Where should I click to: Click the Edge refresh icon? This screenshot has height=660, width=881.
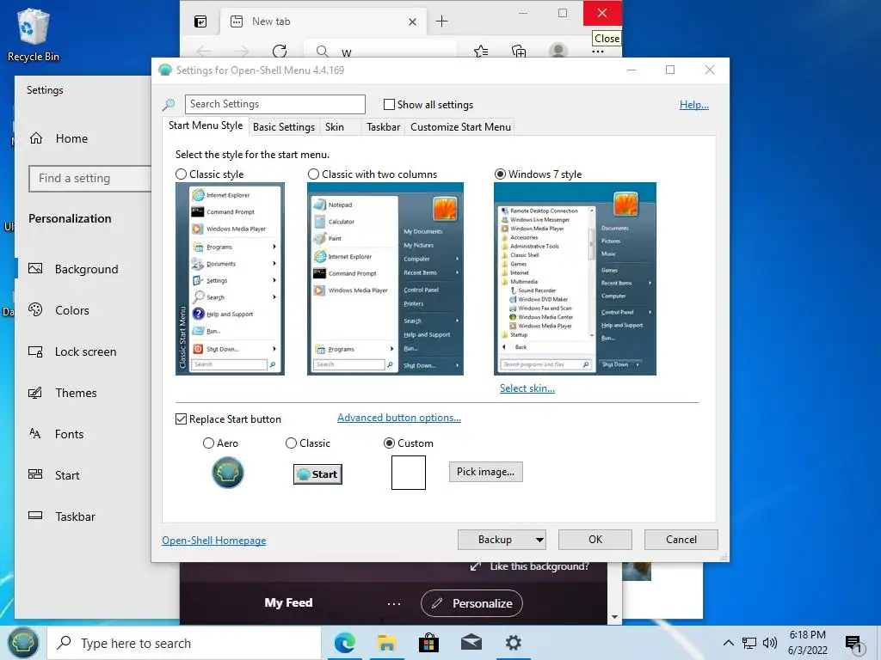(280, 52)
